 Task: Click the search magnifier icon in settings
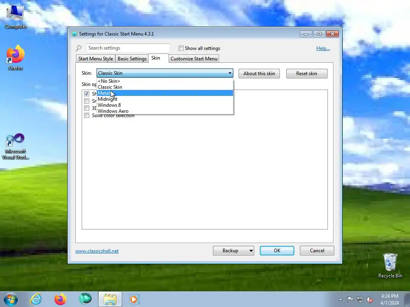[x=79, y=48]
